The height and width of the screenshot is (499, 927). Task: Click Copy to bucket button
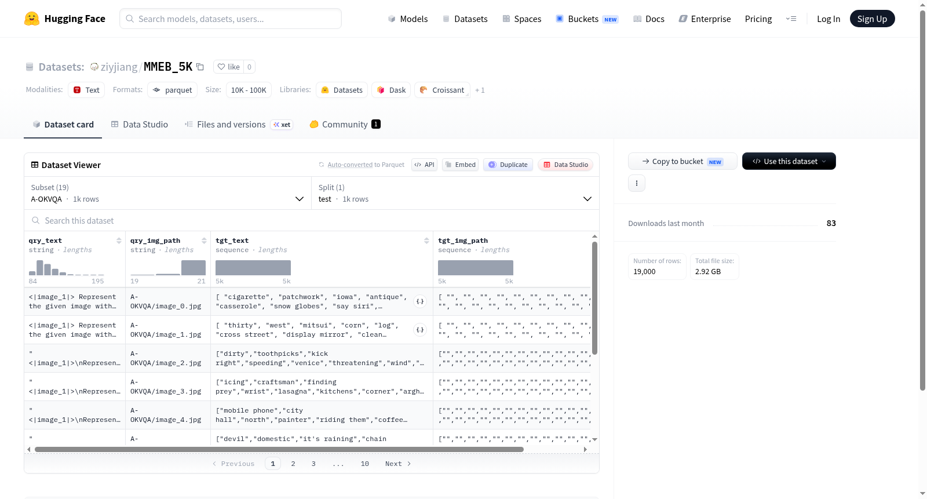pos(683,161)
